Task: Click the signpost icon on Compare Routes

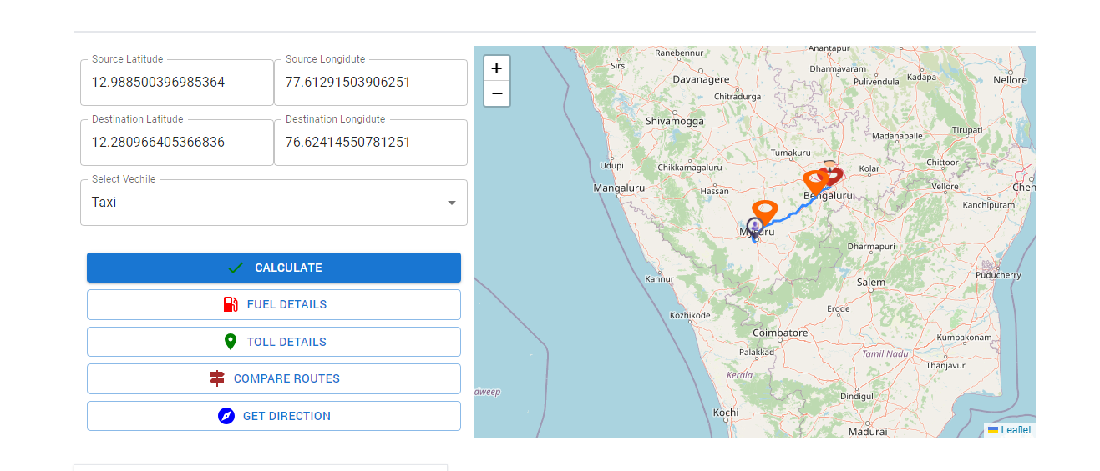Action: click(217, 378)
